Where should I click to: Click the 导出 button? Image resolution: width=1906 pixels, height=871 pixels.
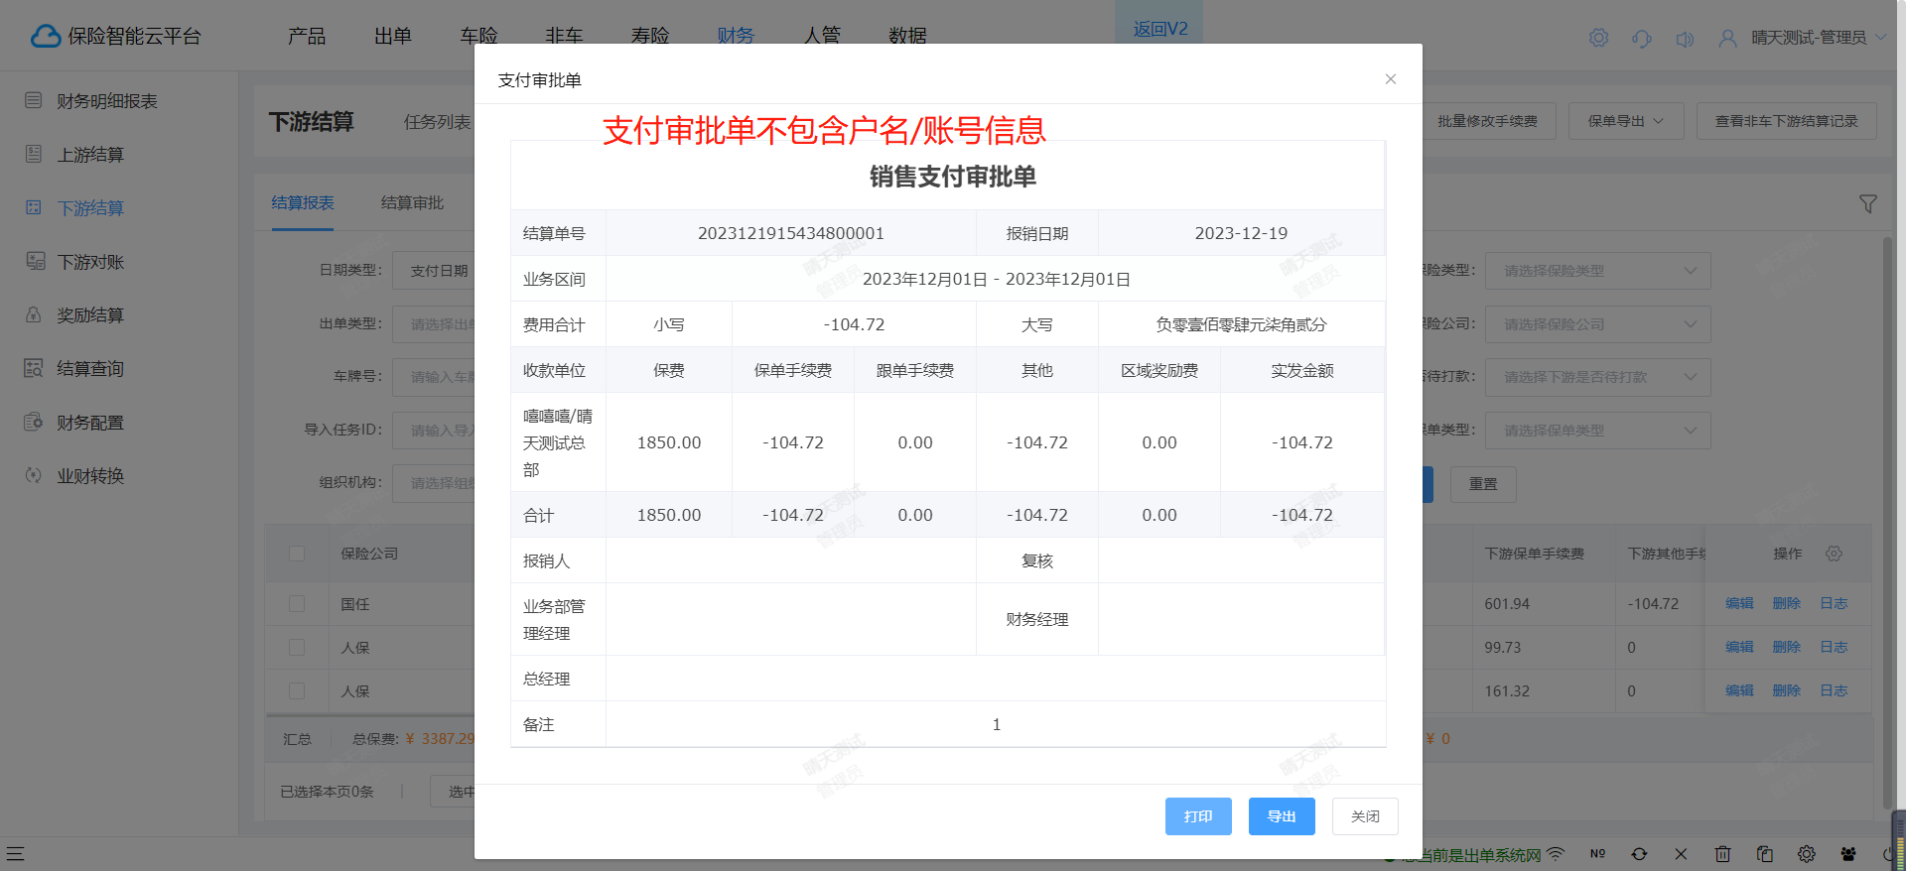1282,816
